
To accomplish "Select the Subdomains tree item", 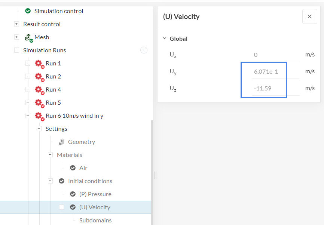I will [95, 221].
